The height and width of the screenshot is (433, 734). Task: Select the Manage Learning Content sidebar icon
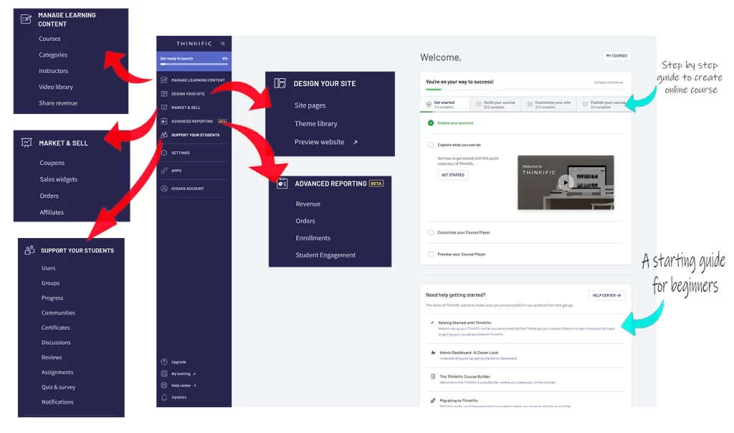point(164,79)
